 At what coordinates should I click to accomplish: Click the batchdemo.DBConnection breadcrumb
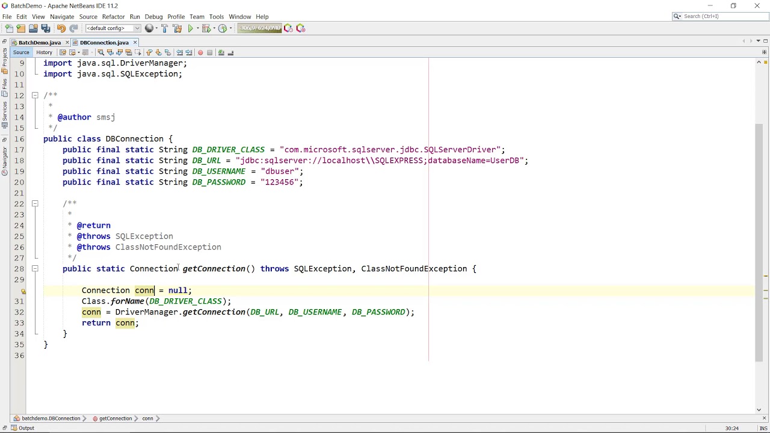click(47, 419)
